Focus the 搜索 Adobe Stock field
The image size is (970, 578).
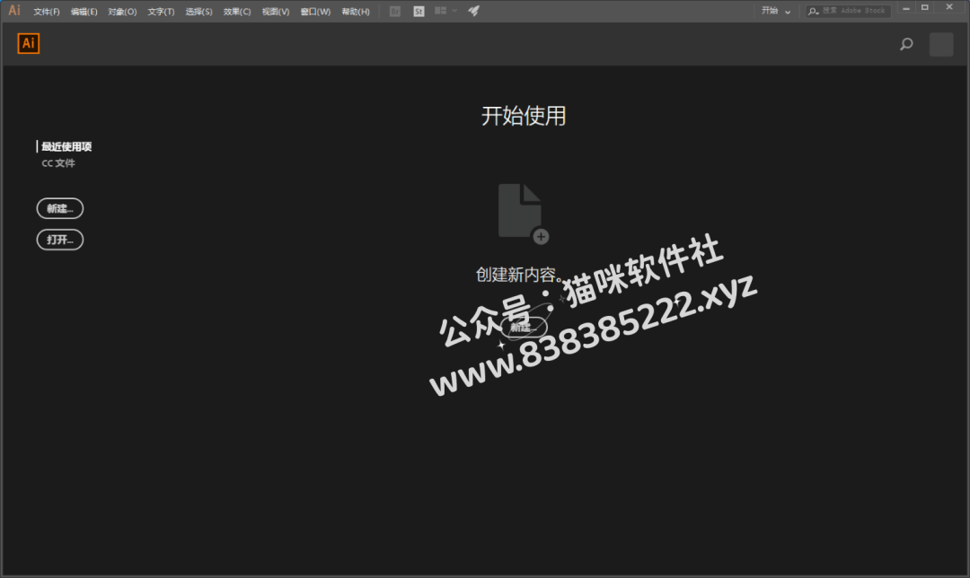pos(848,11)
